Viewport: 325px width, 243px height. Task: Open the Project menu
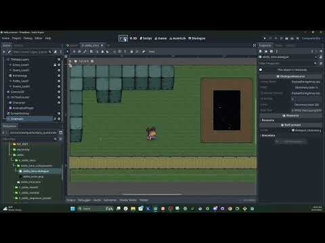click(x=16, y=38)
